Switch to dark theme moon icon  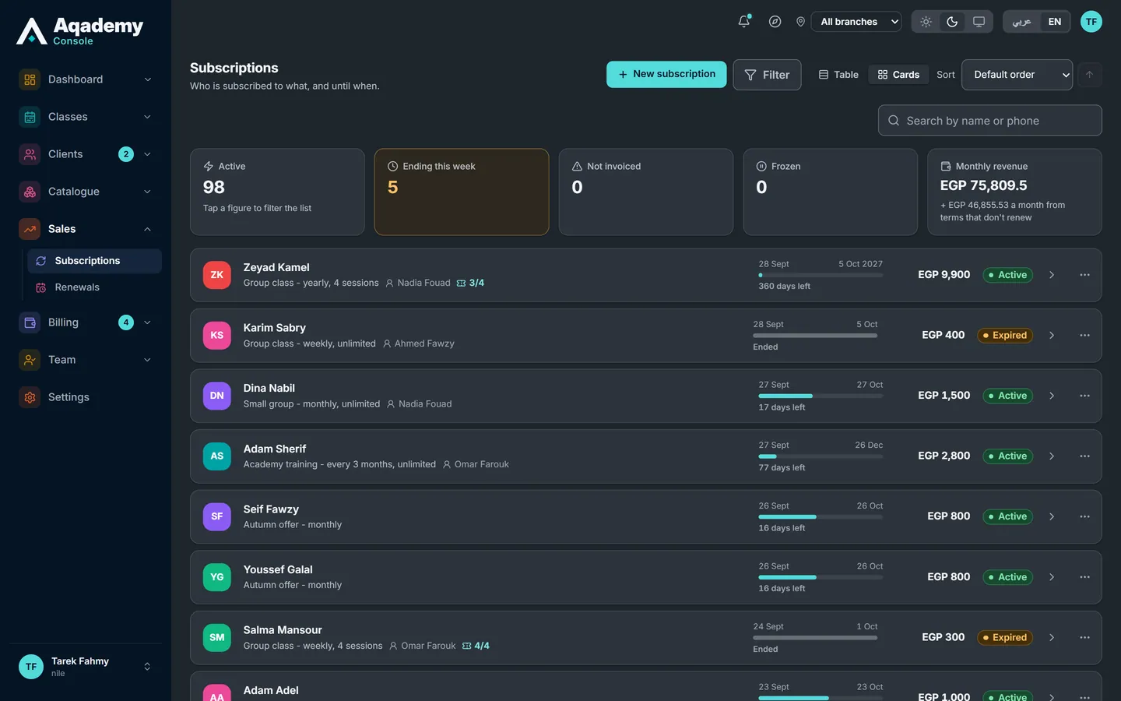click(952, 22)
